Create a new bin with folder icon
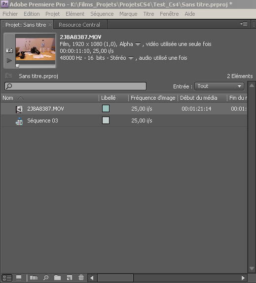The image size is (256, 283). pyautogui.click(x=58, y=278)
